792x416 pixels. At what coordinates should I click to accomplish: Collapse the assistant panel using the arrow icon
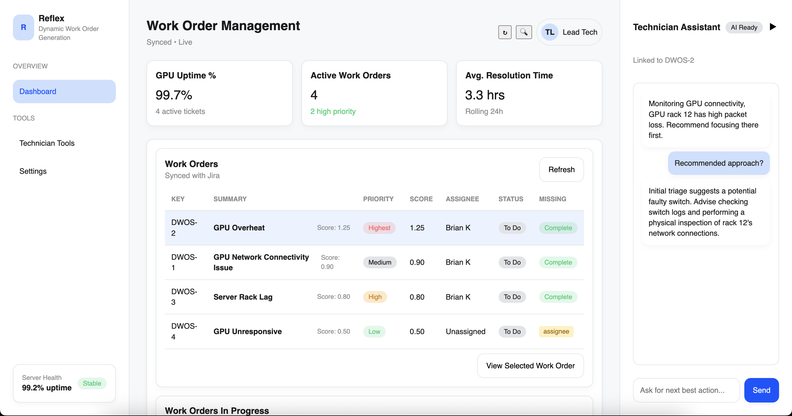773,27
